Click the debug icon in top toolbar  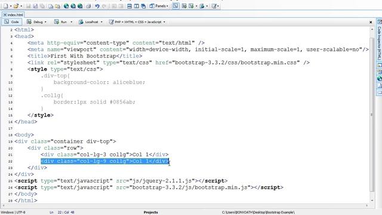click(x=184, y=6)
